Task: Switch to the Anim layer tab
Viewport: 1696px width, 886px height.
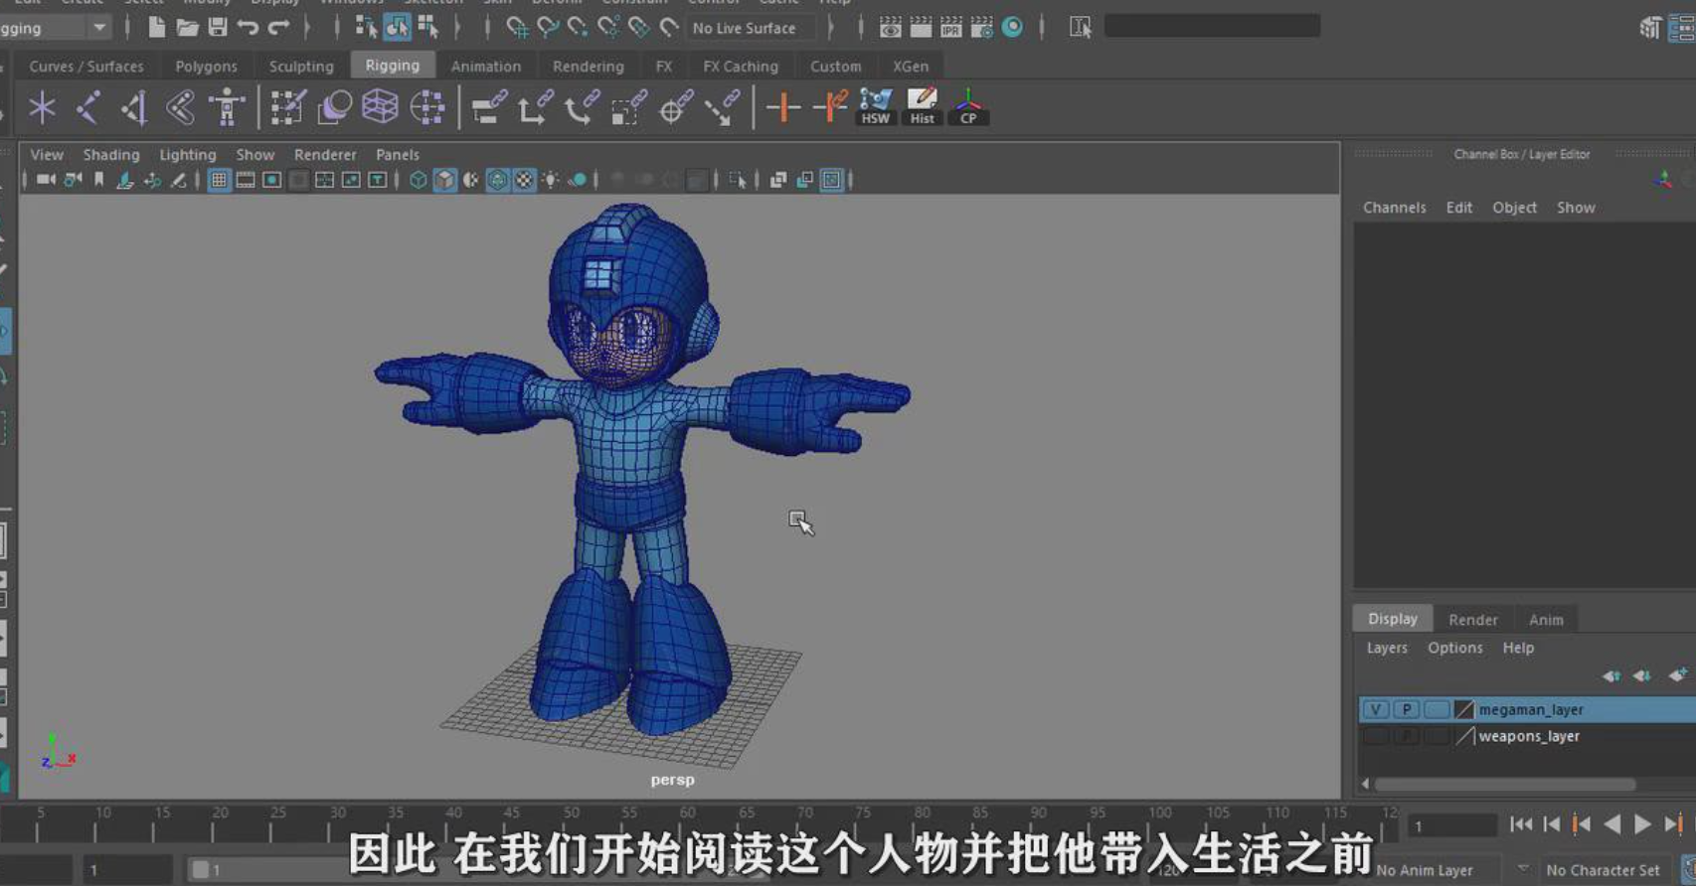Action: [x=1546, y=619]
